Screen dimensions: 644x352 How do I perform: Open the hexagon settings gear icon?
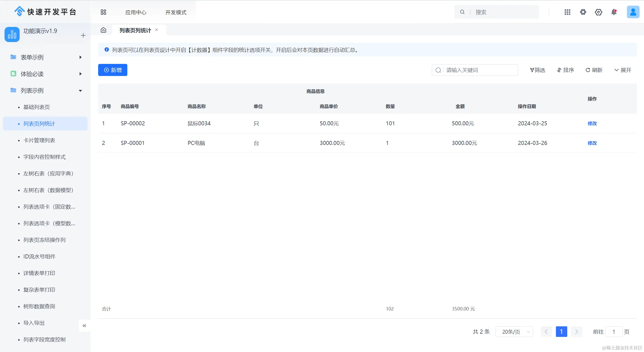(x=598, y=12)
